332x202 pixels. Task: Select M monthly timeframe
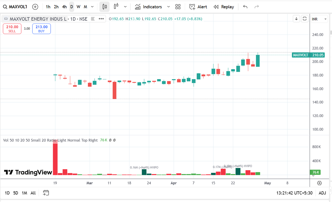point(85,7)
